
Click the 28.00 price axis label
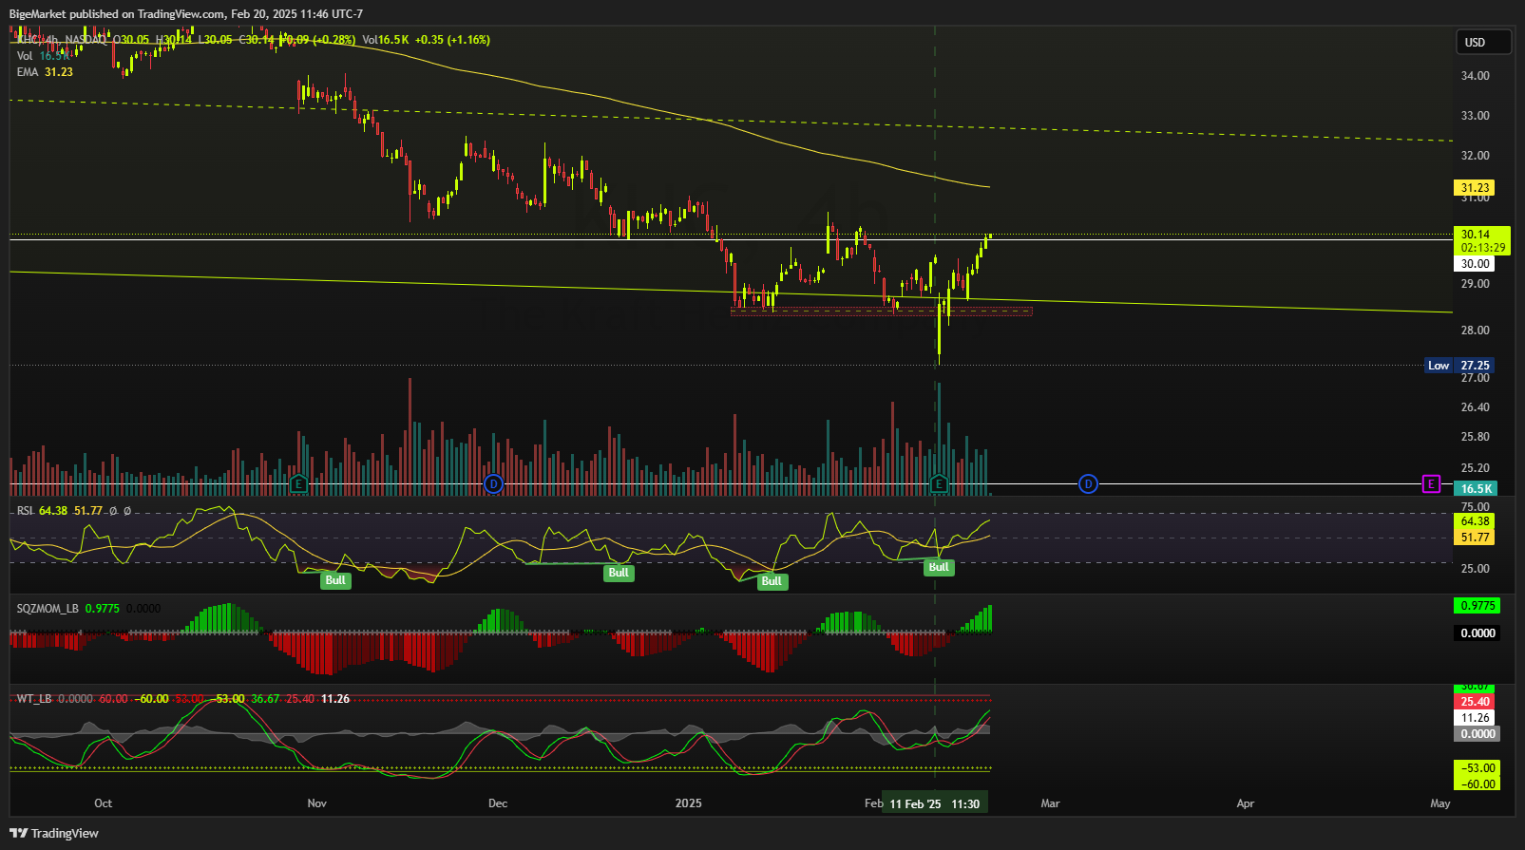[x=1475, y=331]
